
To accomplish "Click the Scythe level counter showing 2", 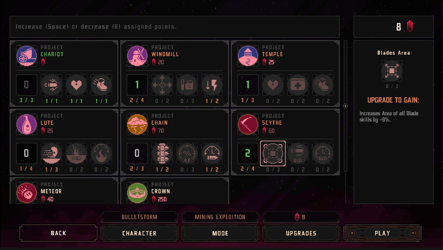I will click(248, 153).
